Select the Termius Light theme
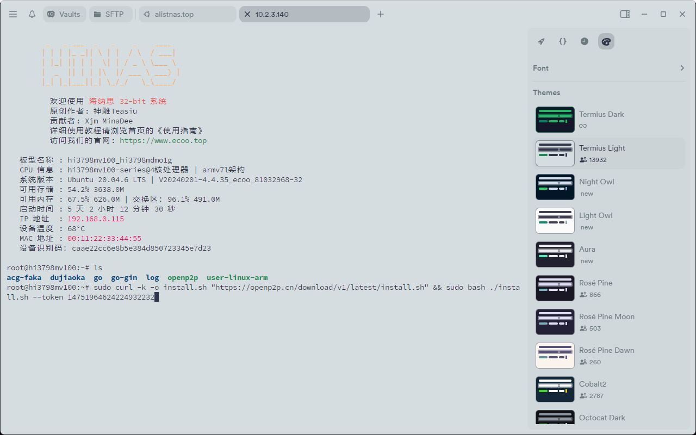The image size is (696, 435). (609, 153)
